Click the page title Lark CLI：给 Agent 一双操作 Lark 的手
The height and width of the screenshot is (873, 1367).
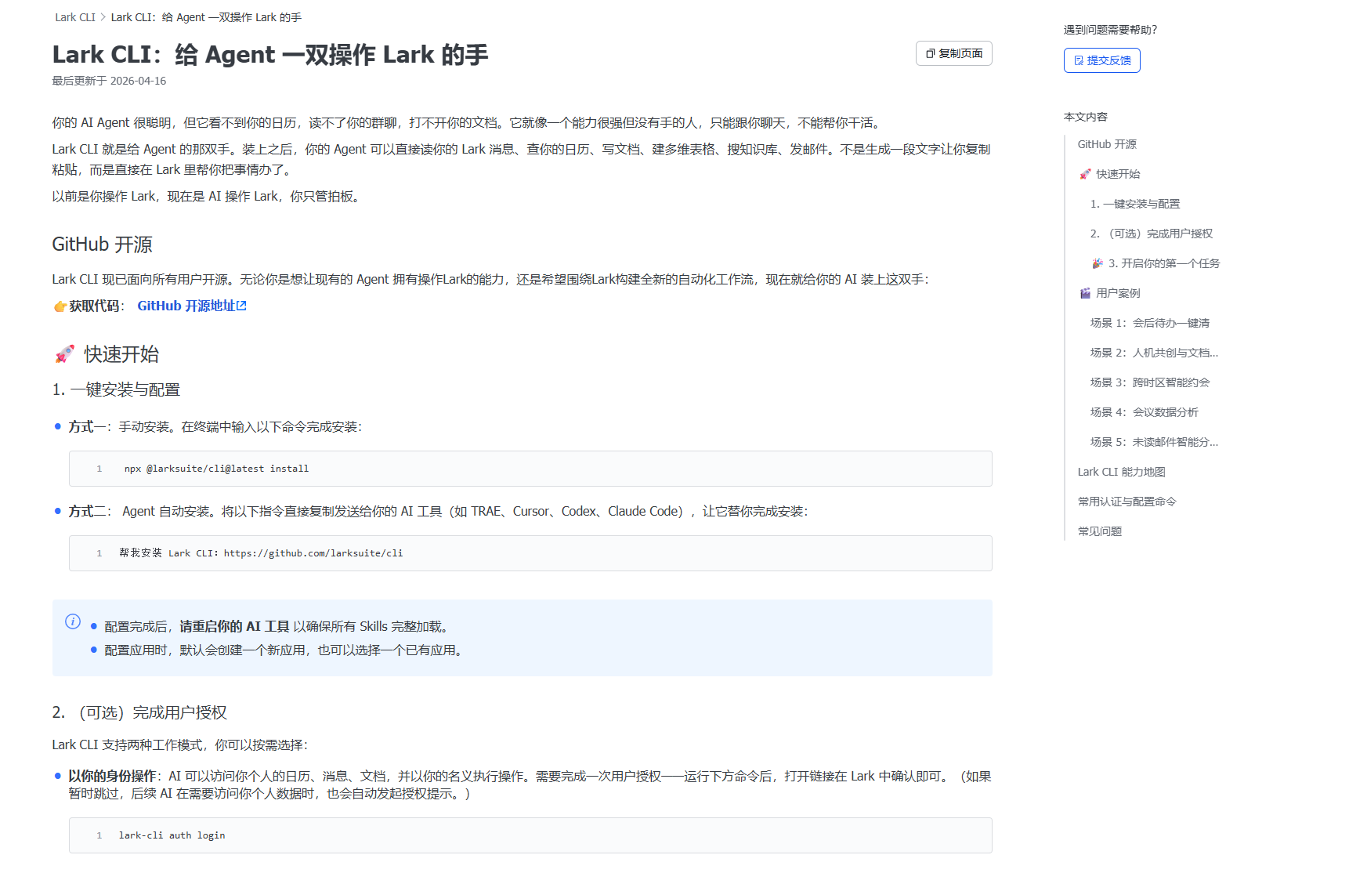[x=270, y=55]
